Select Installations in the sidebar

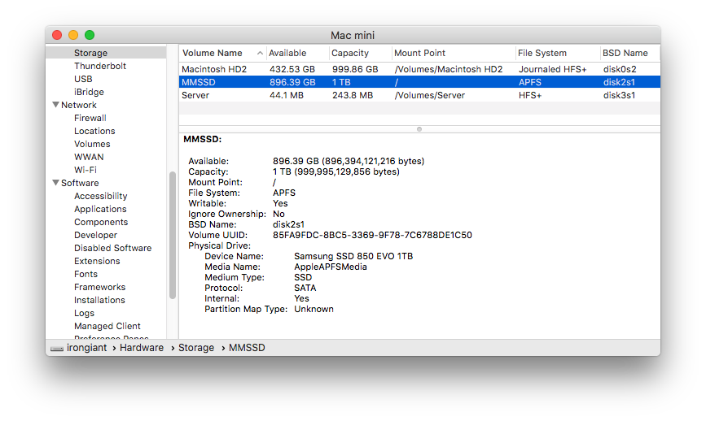pyautogui.click(x=99, y=300)
